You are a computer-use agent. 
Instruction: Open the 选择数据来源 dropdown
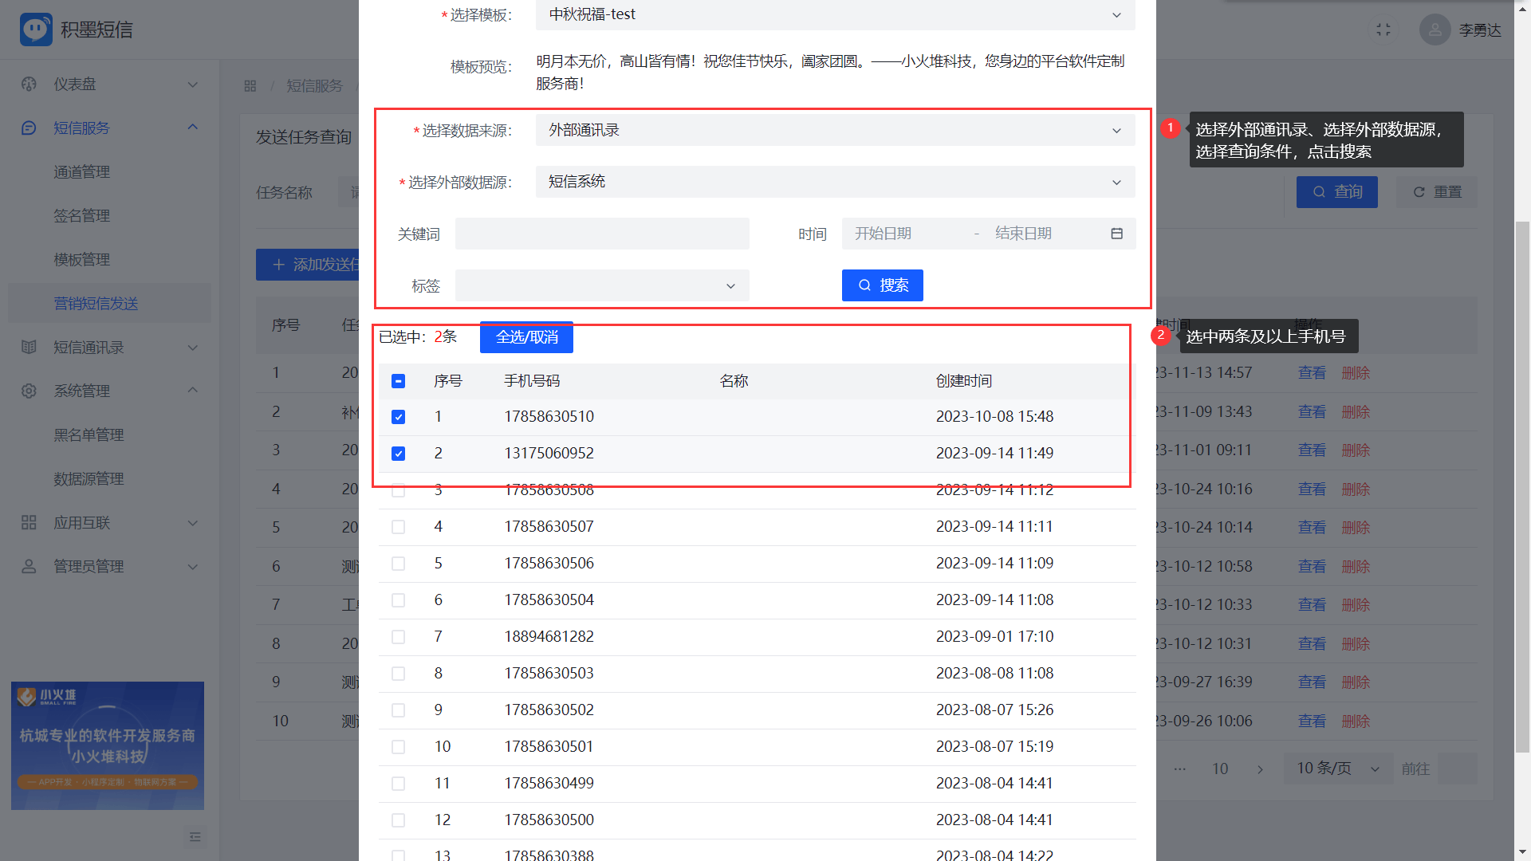(x=835, y=130)
